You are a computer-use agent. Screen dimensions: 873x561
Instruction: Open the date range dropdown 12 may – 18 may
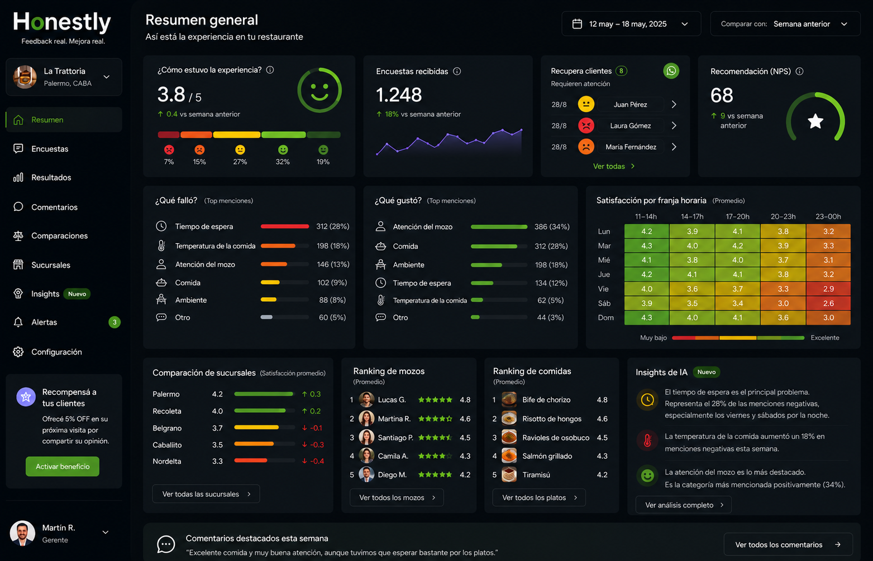pos(631,24)
